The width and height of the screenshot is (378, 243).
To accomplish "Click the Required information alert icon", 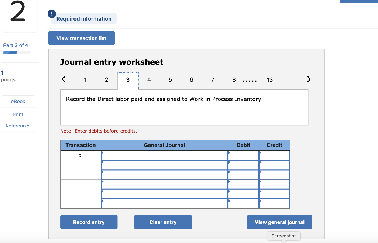I will [x=52, y=14].
